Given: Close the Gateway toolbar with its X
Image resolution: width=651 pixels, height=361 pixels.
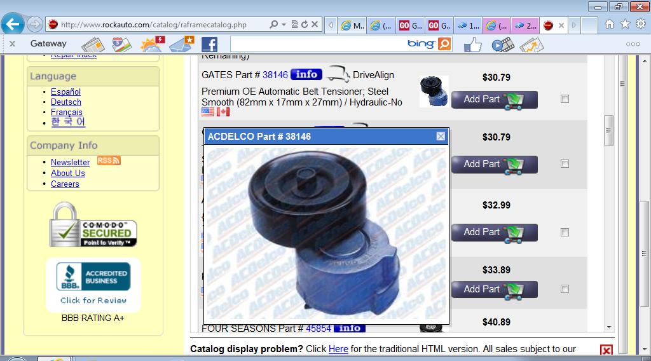Looking at the screenshot, I should 12,44.
